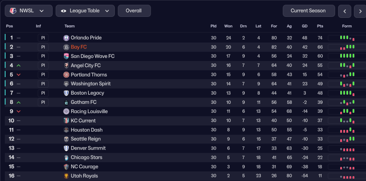Open the Current Season selector
Screen dimensions: 366x181
pos(308,11)
